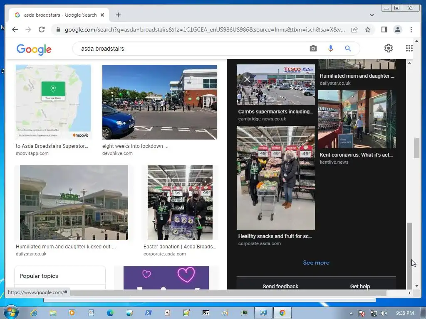This screenshot has height=319, width=426.
Task: Open the Chrome profile avatar
Action: tap(397, 29)
